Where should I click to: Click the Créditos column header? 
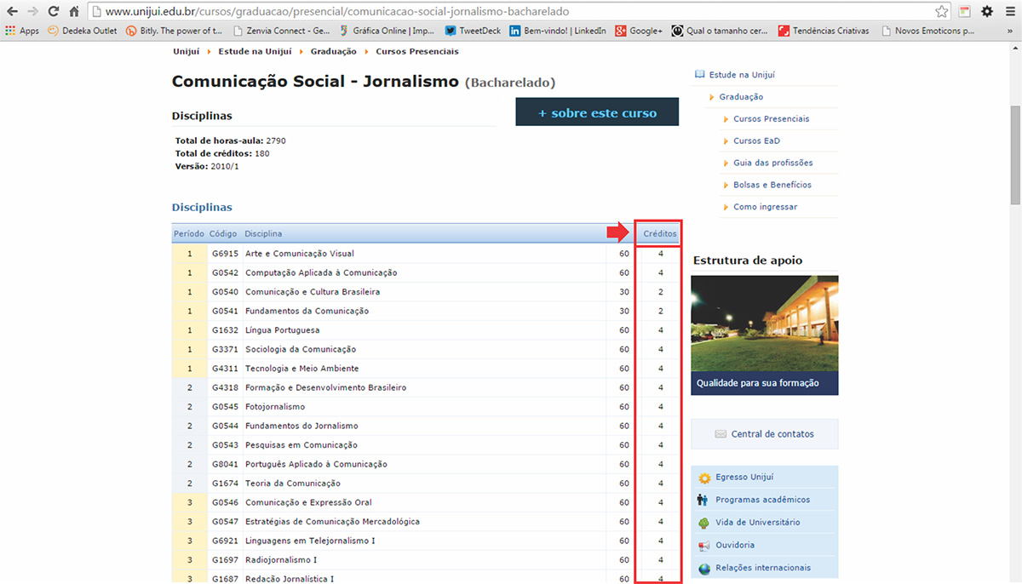click(659, 233)
